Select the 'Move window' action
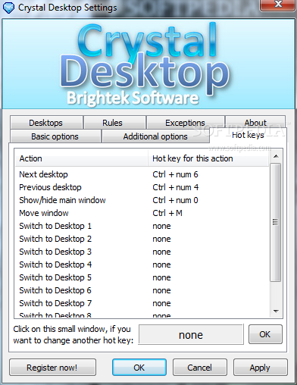This screenshot has width=297, height=385. coord(142,213)
